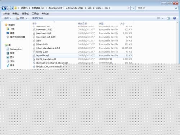The image size is (180, 135).
Task: Click adt-bundle-2013 in the breadcrumb
Action: (75, 8)
